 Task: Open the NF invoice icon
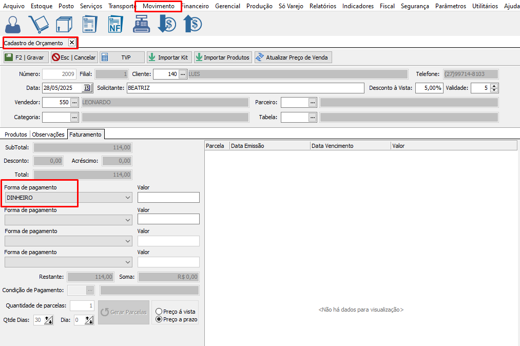tap(115, 24)
